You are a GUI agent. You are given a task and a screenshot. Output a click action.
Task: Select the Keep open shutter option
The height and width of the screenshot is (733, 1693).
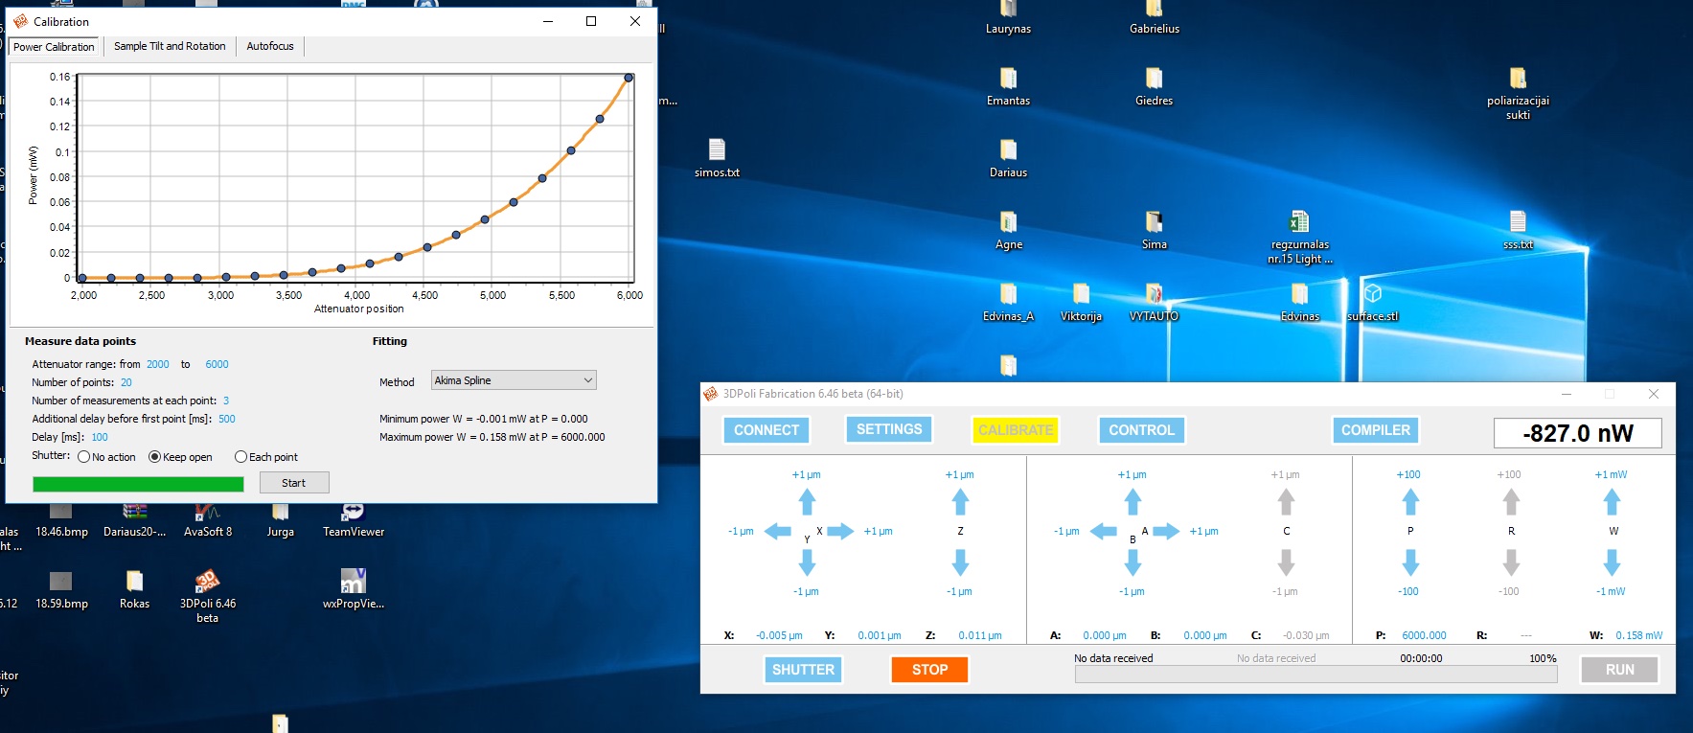(154, 457)
